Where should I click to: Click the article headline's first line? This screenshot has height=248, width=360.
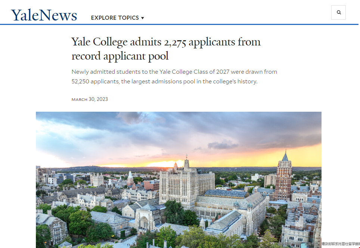(166, 42)
